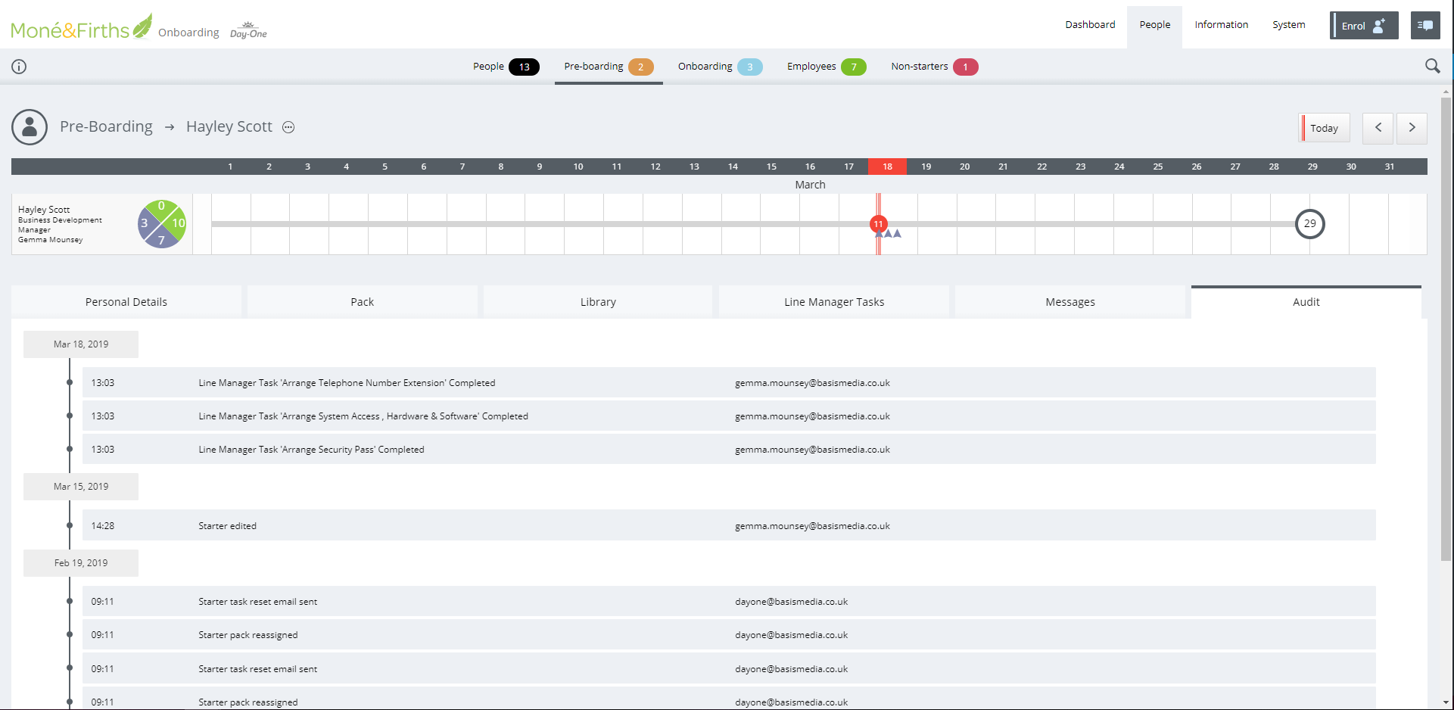Select the Onboarding filter tab
The image size is (1454, 710).
click(719, 67)
